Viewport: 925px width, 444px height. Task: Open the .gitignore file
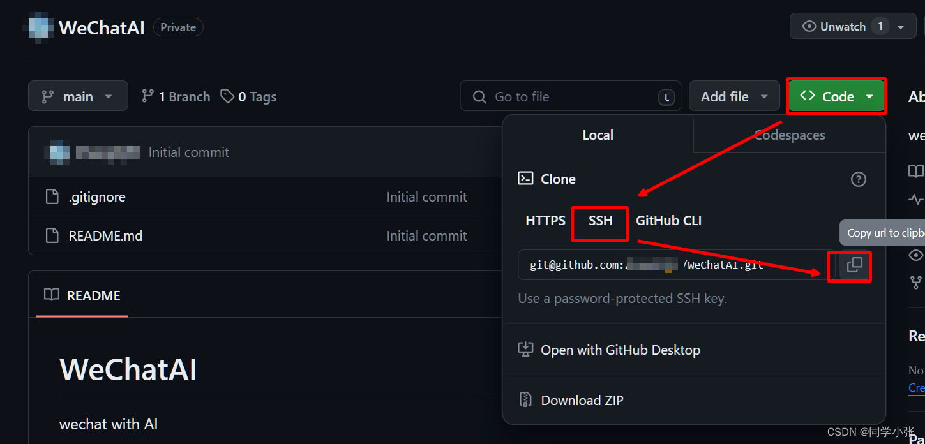[x=97, y=197]
